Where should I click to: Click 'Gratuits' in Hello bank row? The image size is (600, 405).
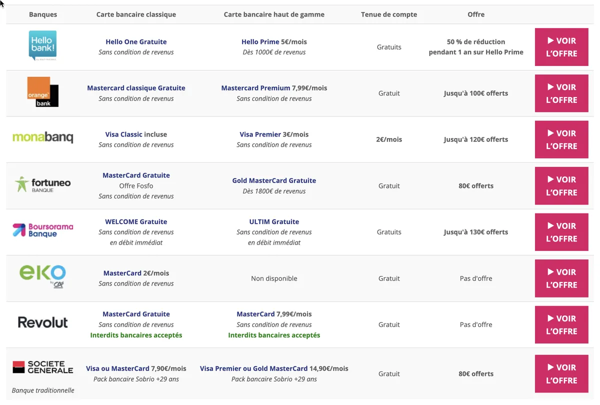[x=389, y=47]
